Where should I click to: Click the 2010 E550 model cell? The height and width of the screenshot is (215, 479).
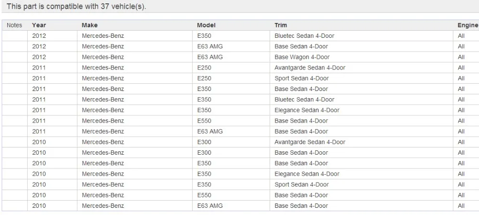coord(204,195)
